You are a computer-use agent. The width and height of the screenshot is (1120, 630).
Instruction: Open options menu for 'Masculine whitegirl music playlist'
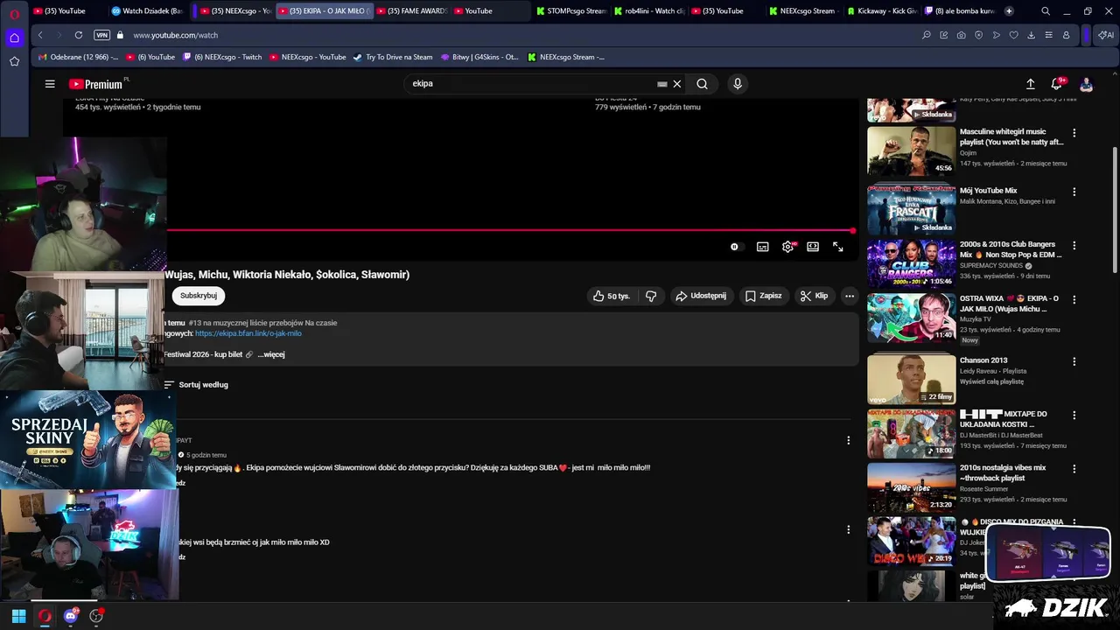(x=1074, y=133)
